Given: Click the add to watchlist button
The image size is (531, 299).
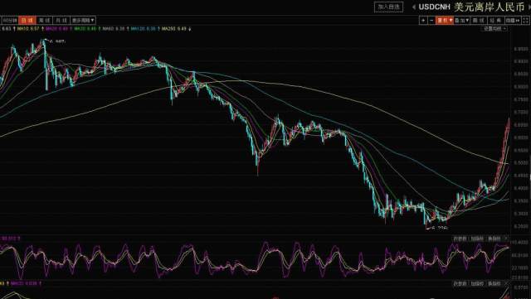Looking at the screenshot, I should pyautogui.click(x=388, y=7).
